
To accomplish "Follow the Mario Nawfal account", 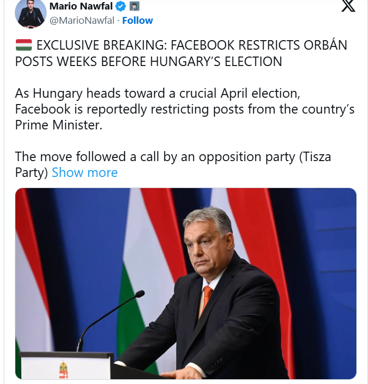I will [x=138, y=21].
